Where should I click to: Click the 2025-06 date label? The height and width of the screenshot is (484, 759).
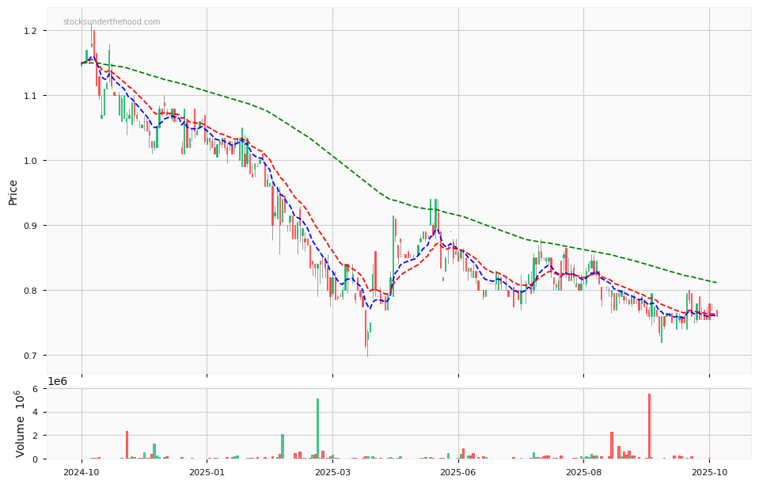[x=458, y=473]
